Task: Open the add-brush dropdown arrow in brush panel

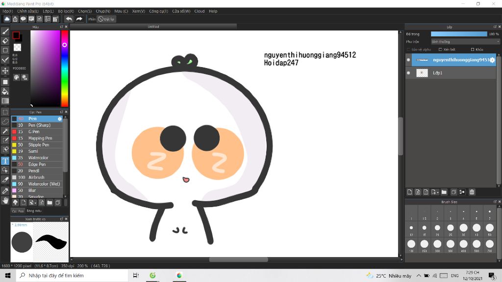Action: (x=32, y=202)
